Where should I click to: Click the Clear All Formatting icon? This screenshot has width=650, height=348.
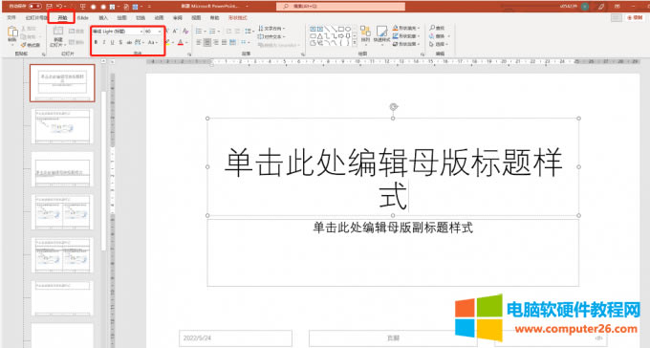tap(185, 32)
